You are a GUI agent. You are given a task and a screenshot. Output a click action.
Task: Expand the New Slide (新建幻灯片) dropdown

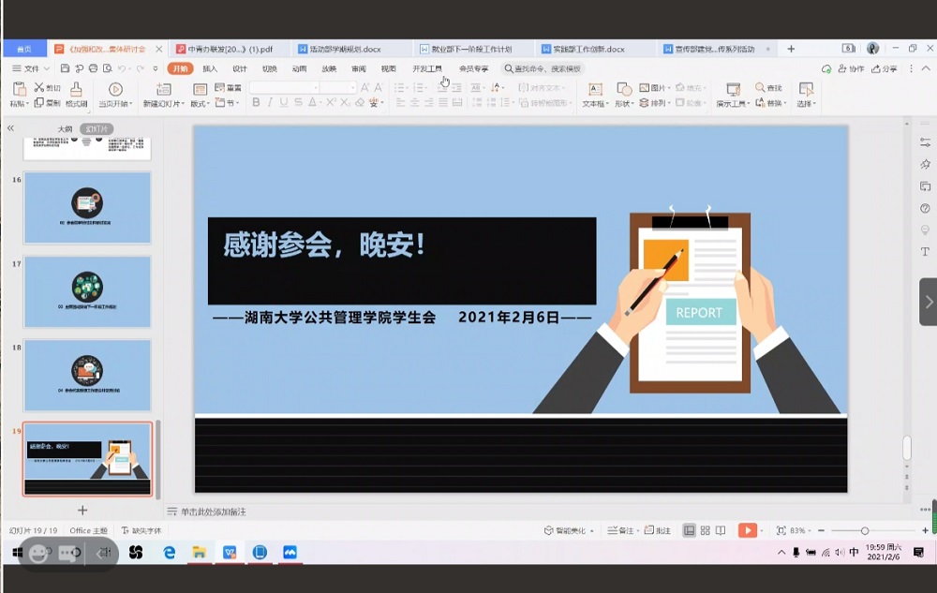pyautogui.click(x=163, y=104)
